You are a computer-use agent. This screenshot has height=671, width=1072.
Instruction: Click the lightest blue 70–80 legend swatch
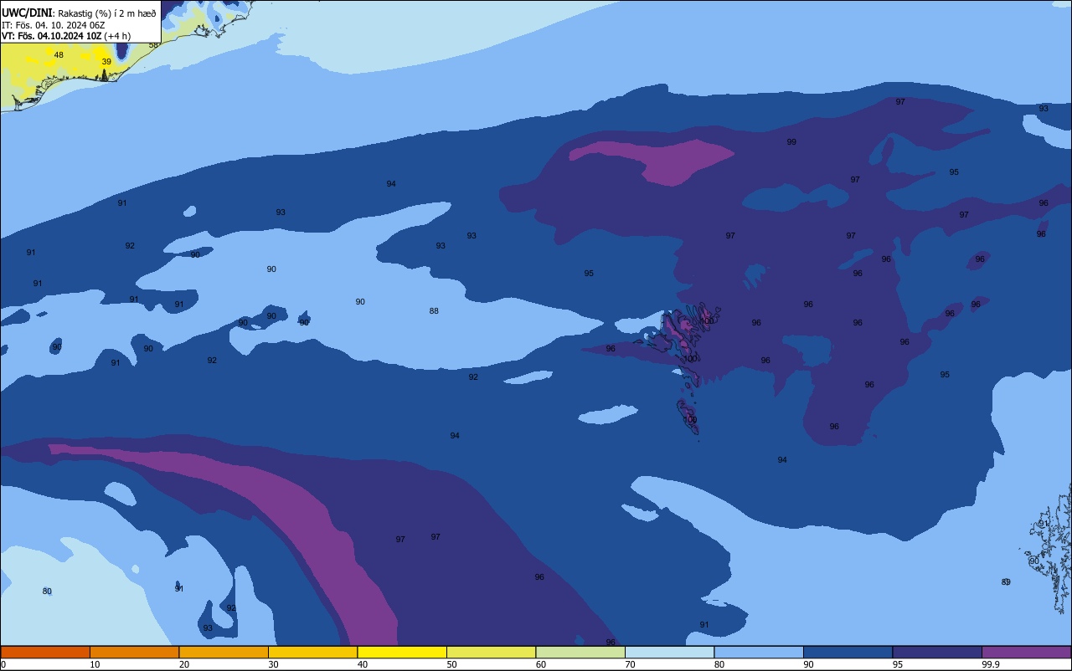click(669, 652)
